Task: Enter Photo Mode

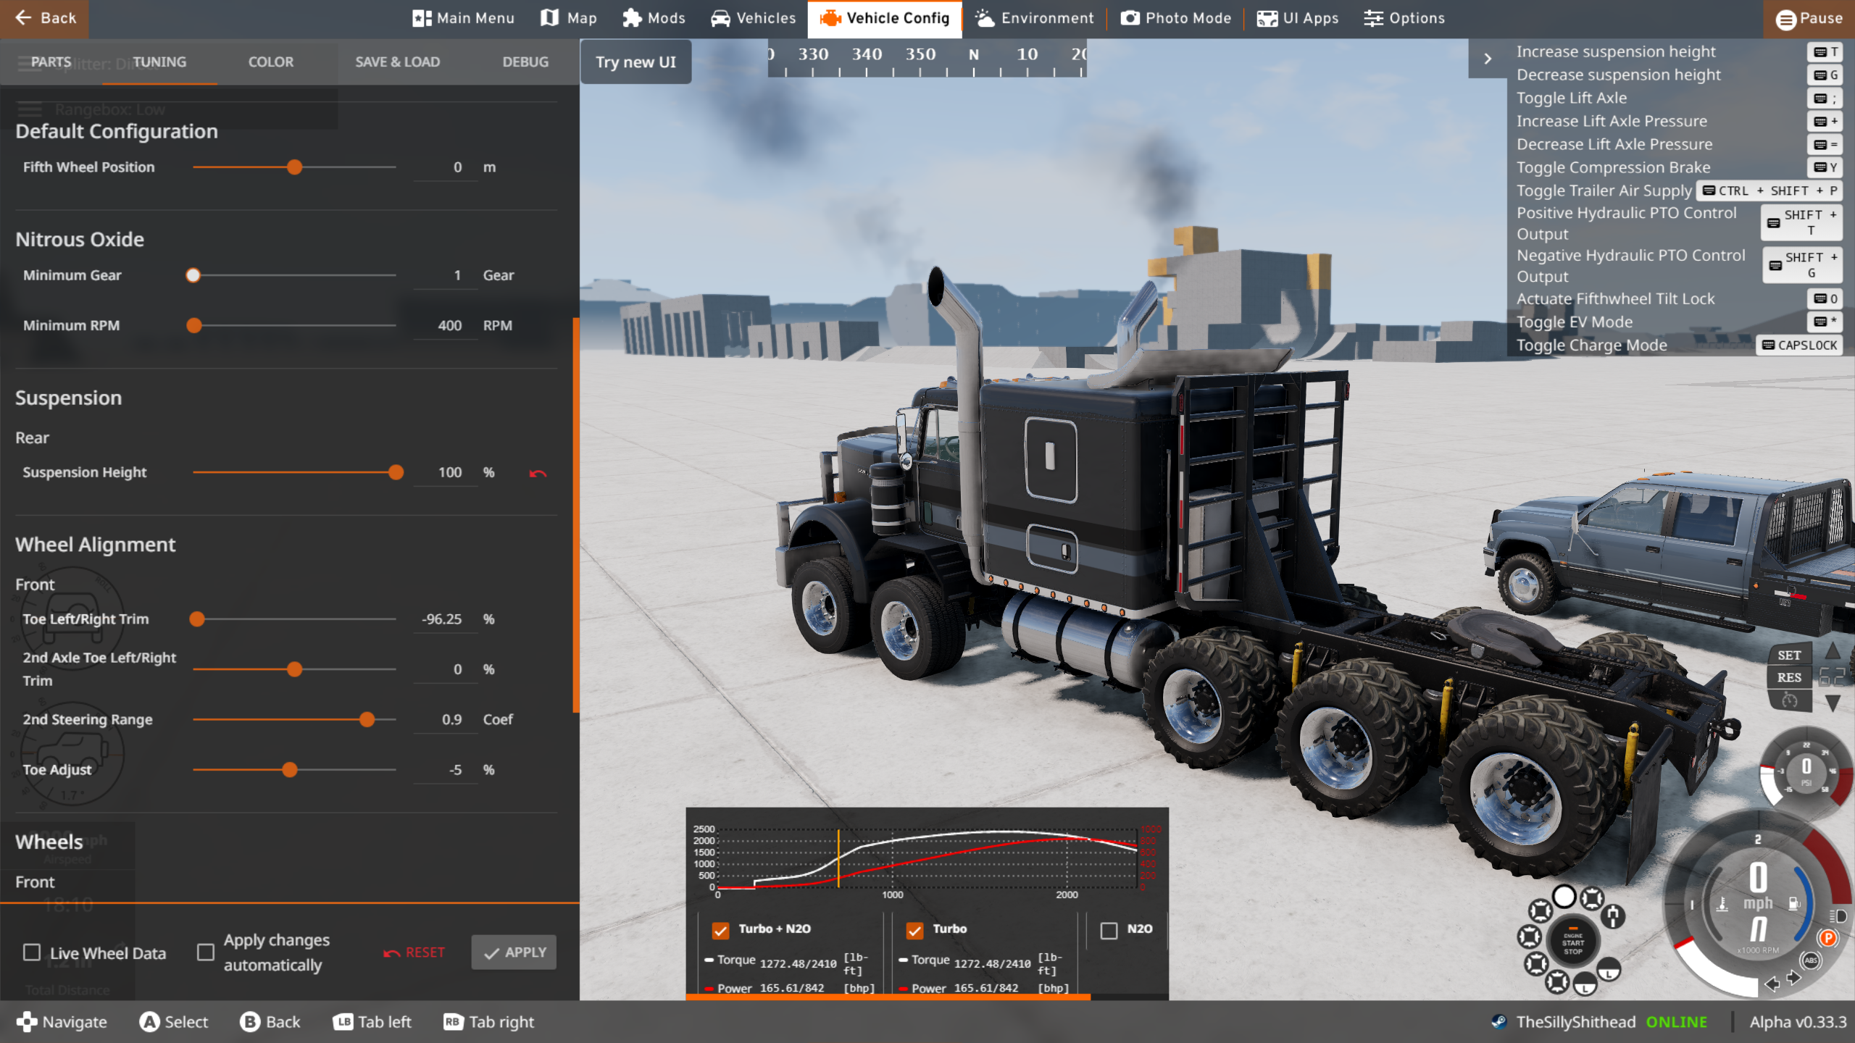Action: [1175, 18]
